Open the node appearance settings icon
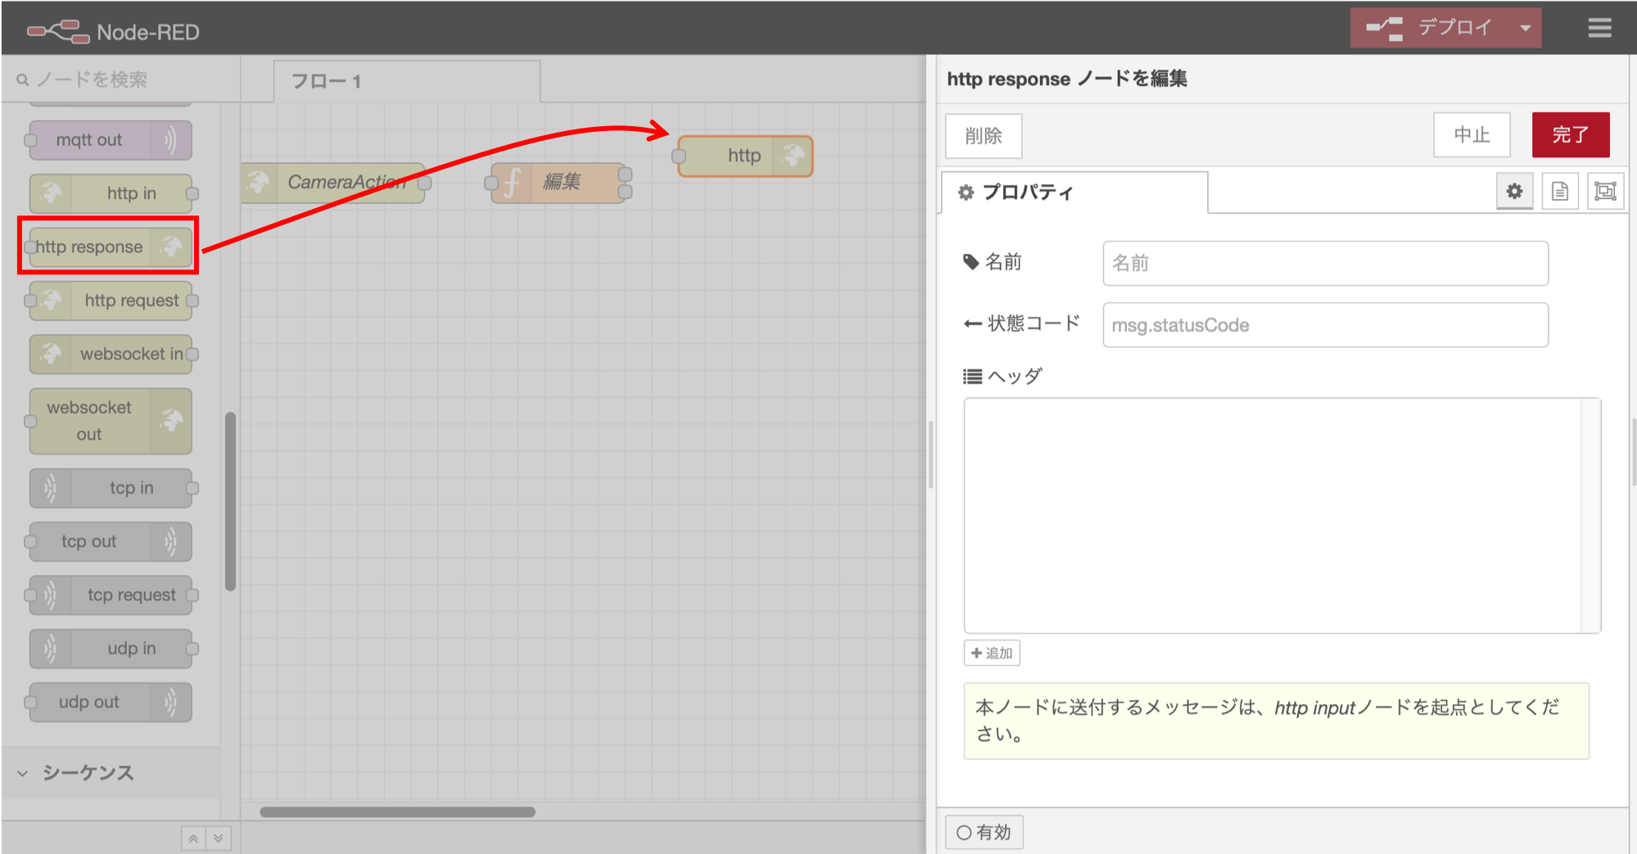 [x=1604, y=191]
